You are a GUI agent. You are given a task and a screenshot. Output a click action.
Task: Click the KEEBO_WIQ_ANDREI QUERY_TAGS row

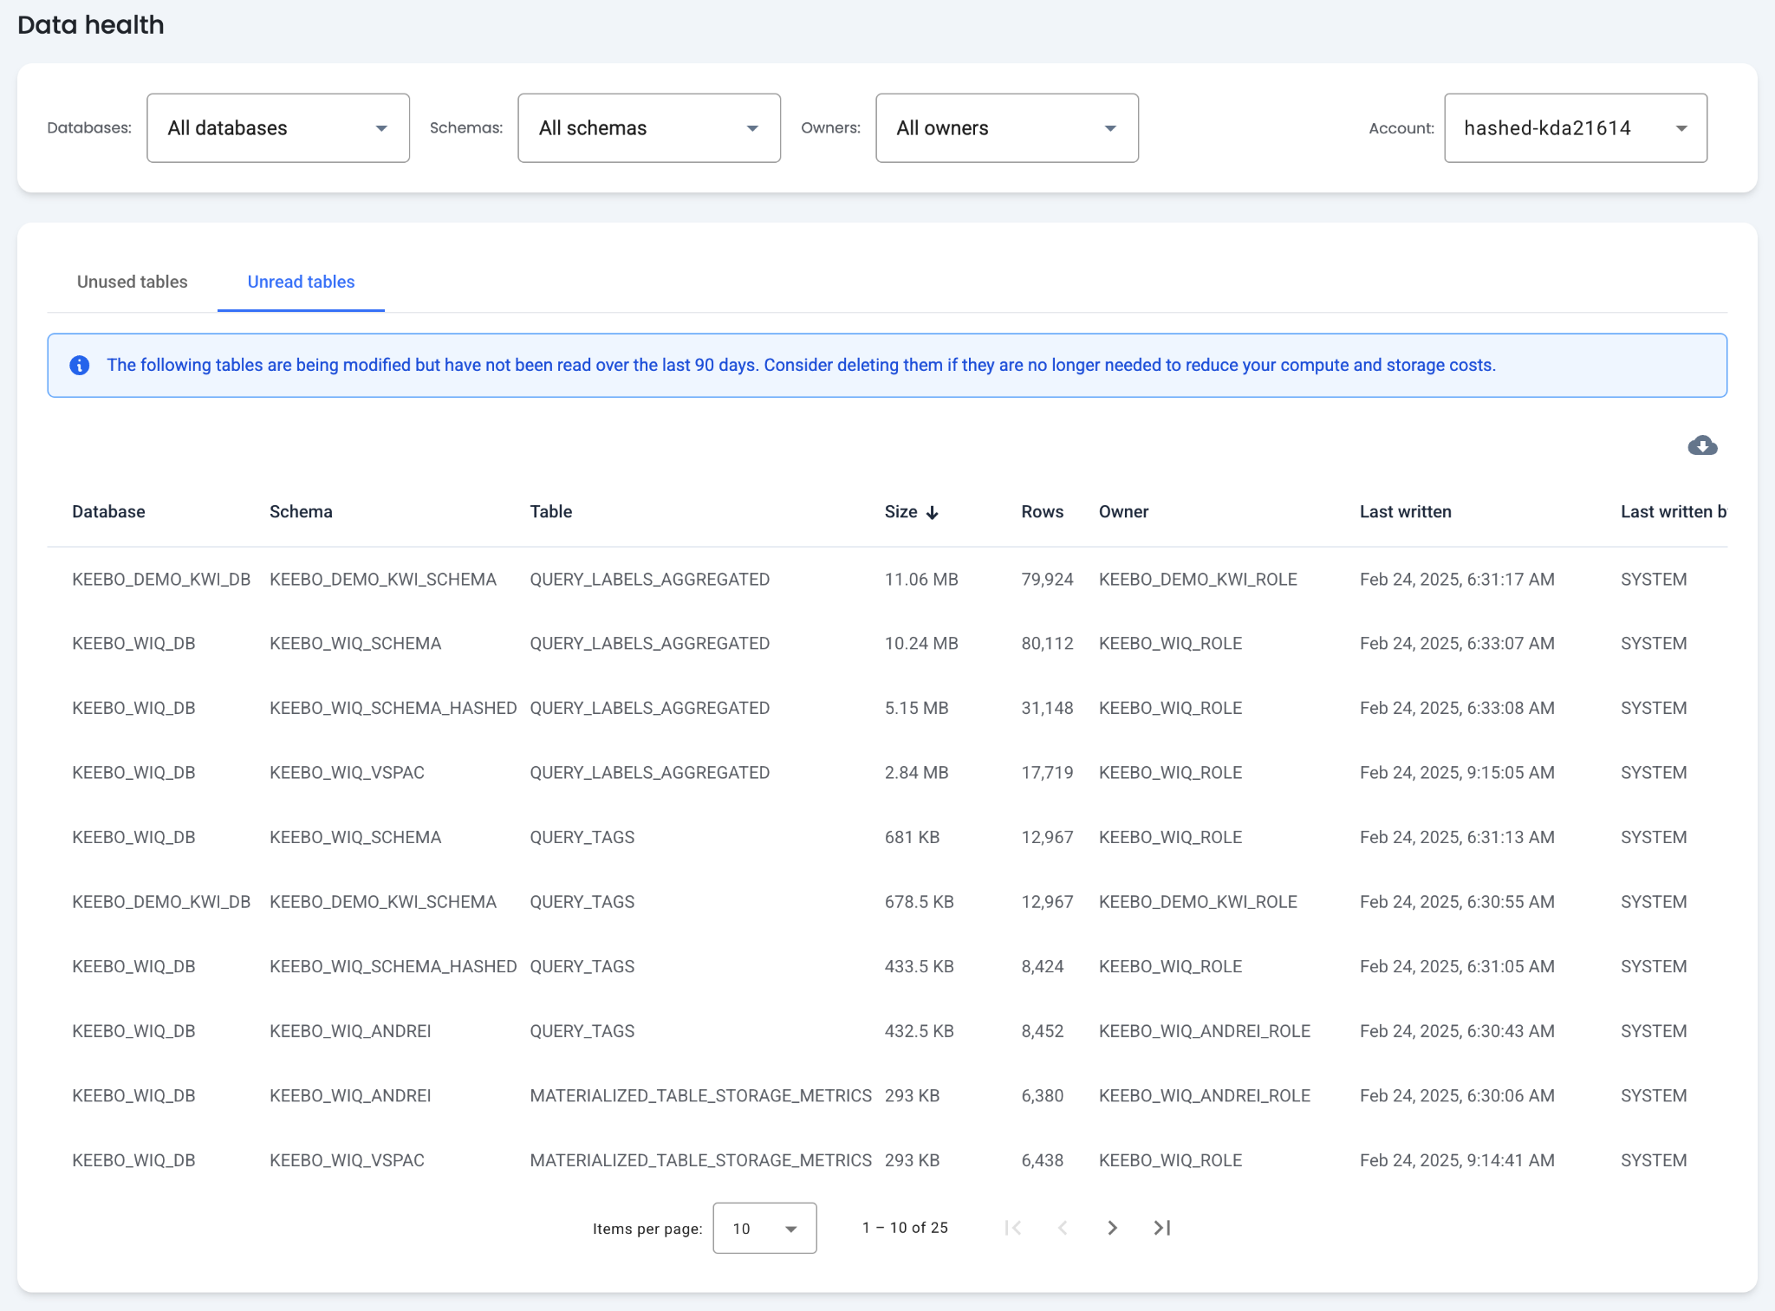pyautogui.click(x=582, y=1031)
